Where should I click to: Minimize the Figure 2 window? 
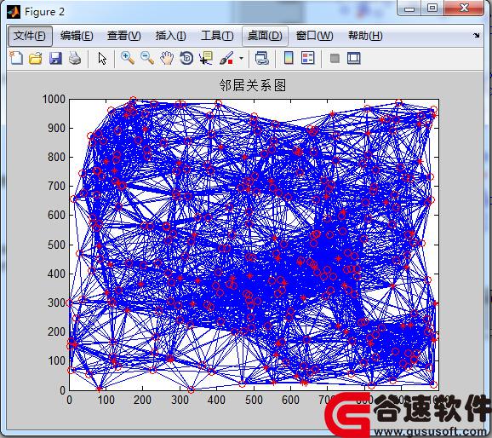pyautogui.click(x=409, y=9)
